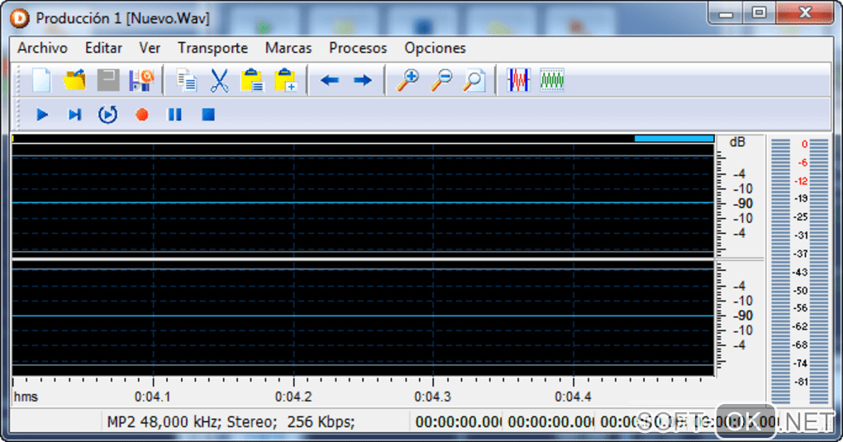Click the zoom to fit magnifier icon
843x442 pixels.
[x=474, y=81]
